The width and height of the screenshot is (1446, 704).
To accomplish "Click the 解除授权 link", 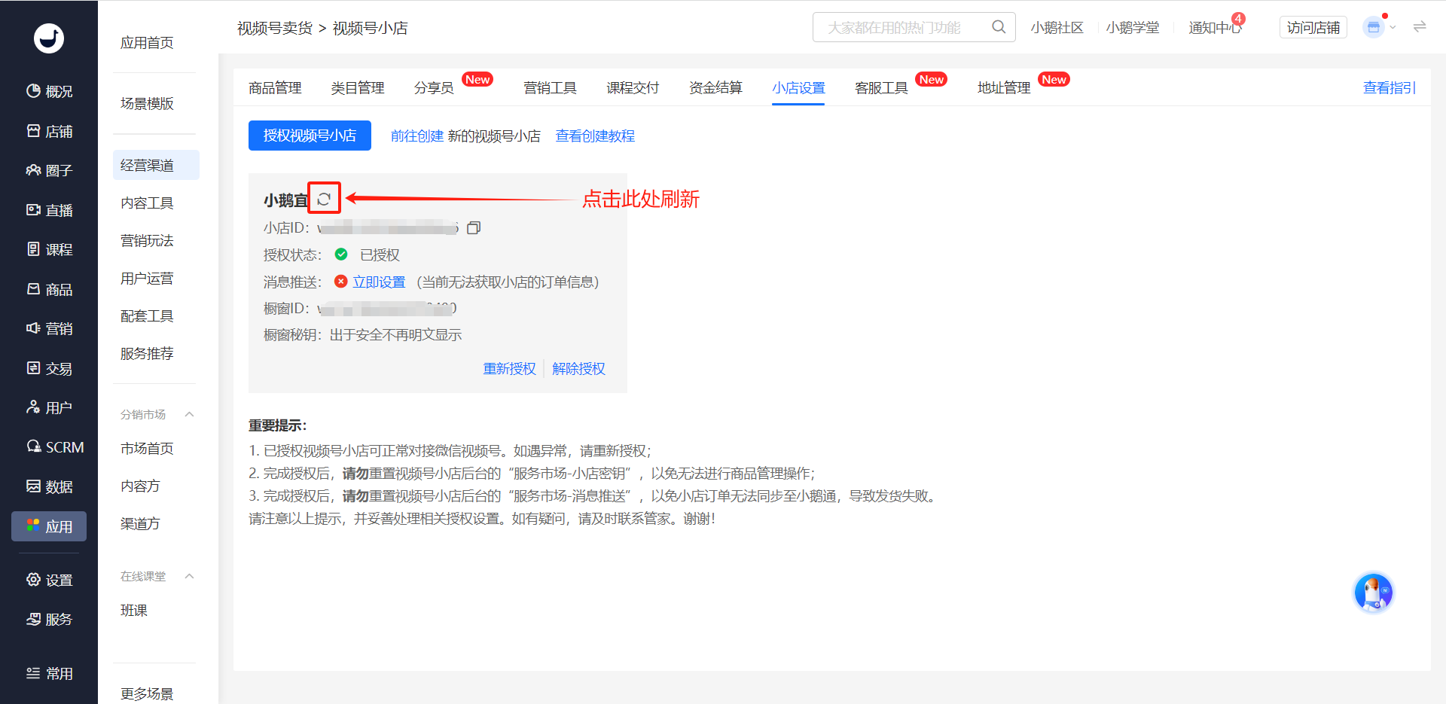I will (x=578, y=368).
